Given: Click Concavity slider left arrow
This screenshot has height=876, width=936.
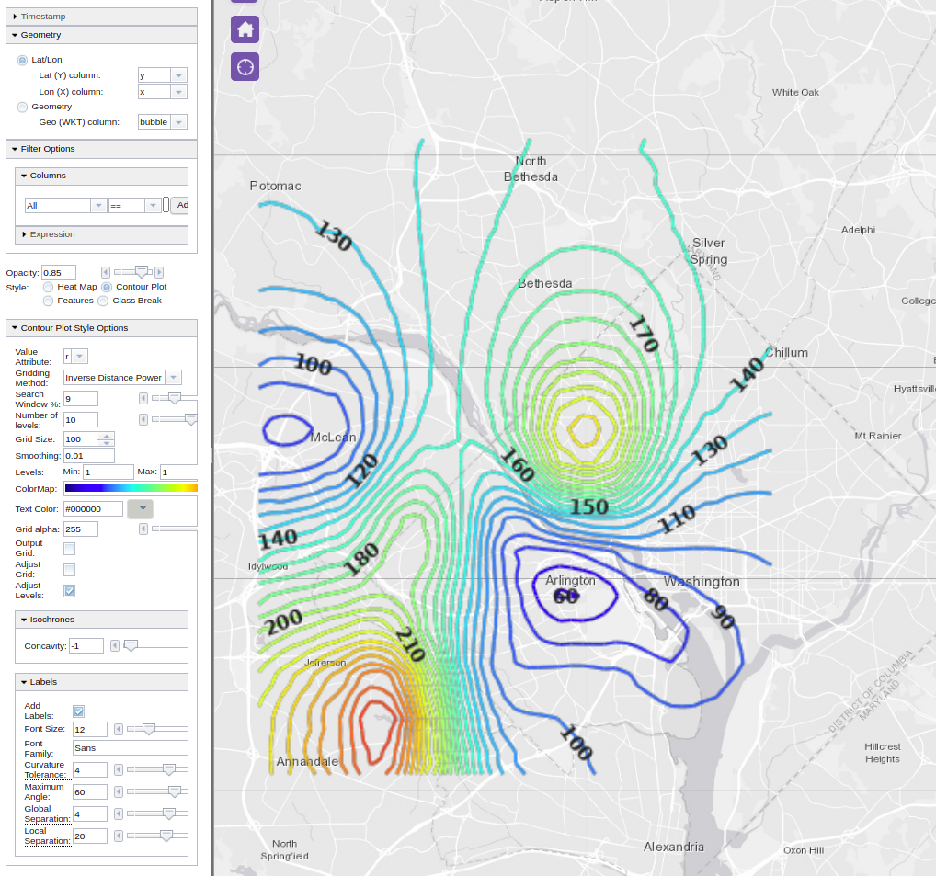Looking at the screenshot, I should point(115,646).
